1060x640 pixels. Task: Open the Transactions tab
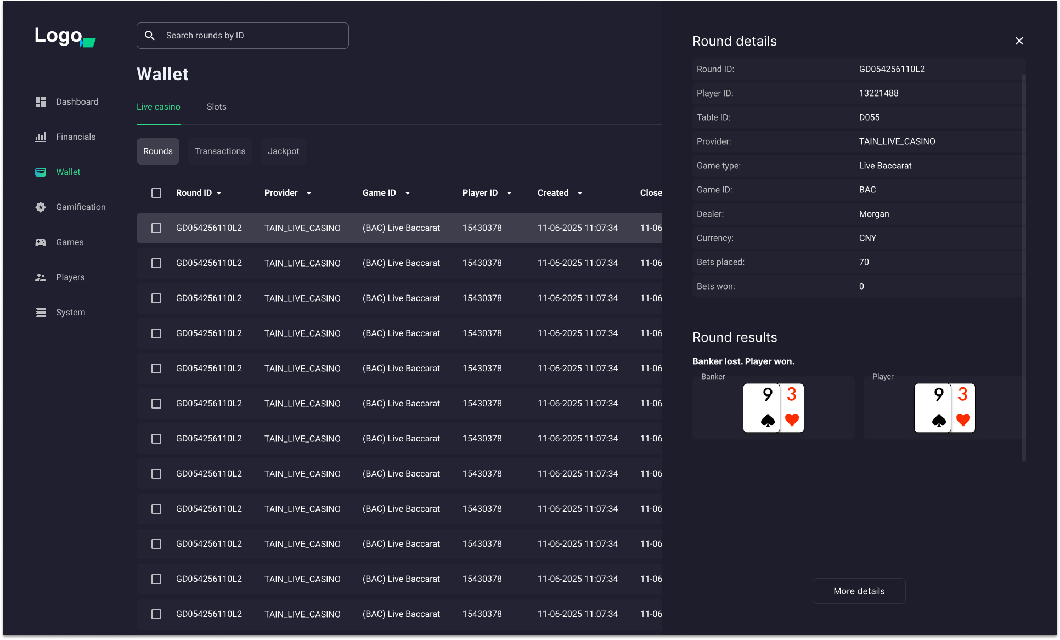[219, 151]
